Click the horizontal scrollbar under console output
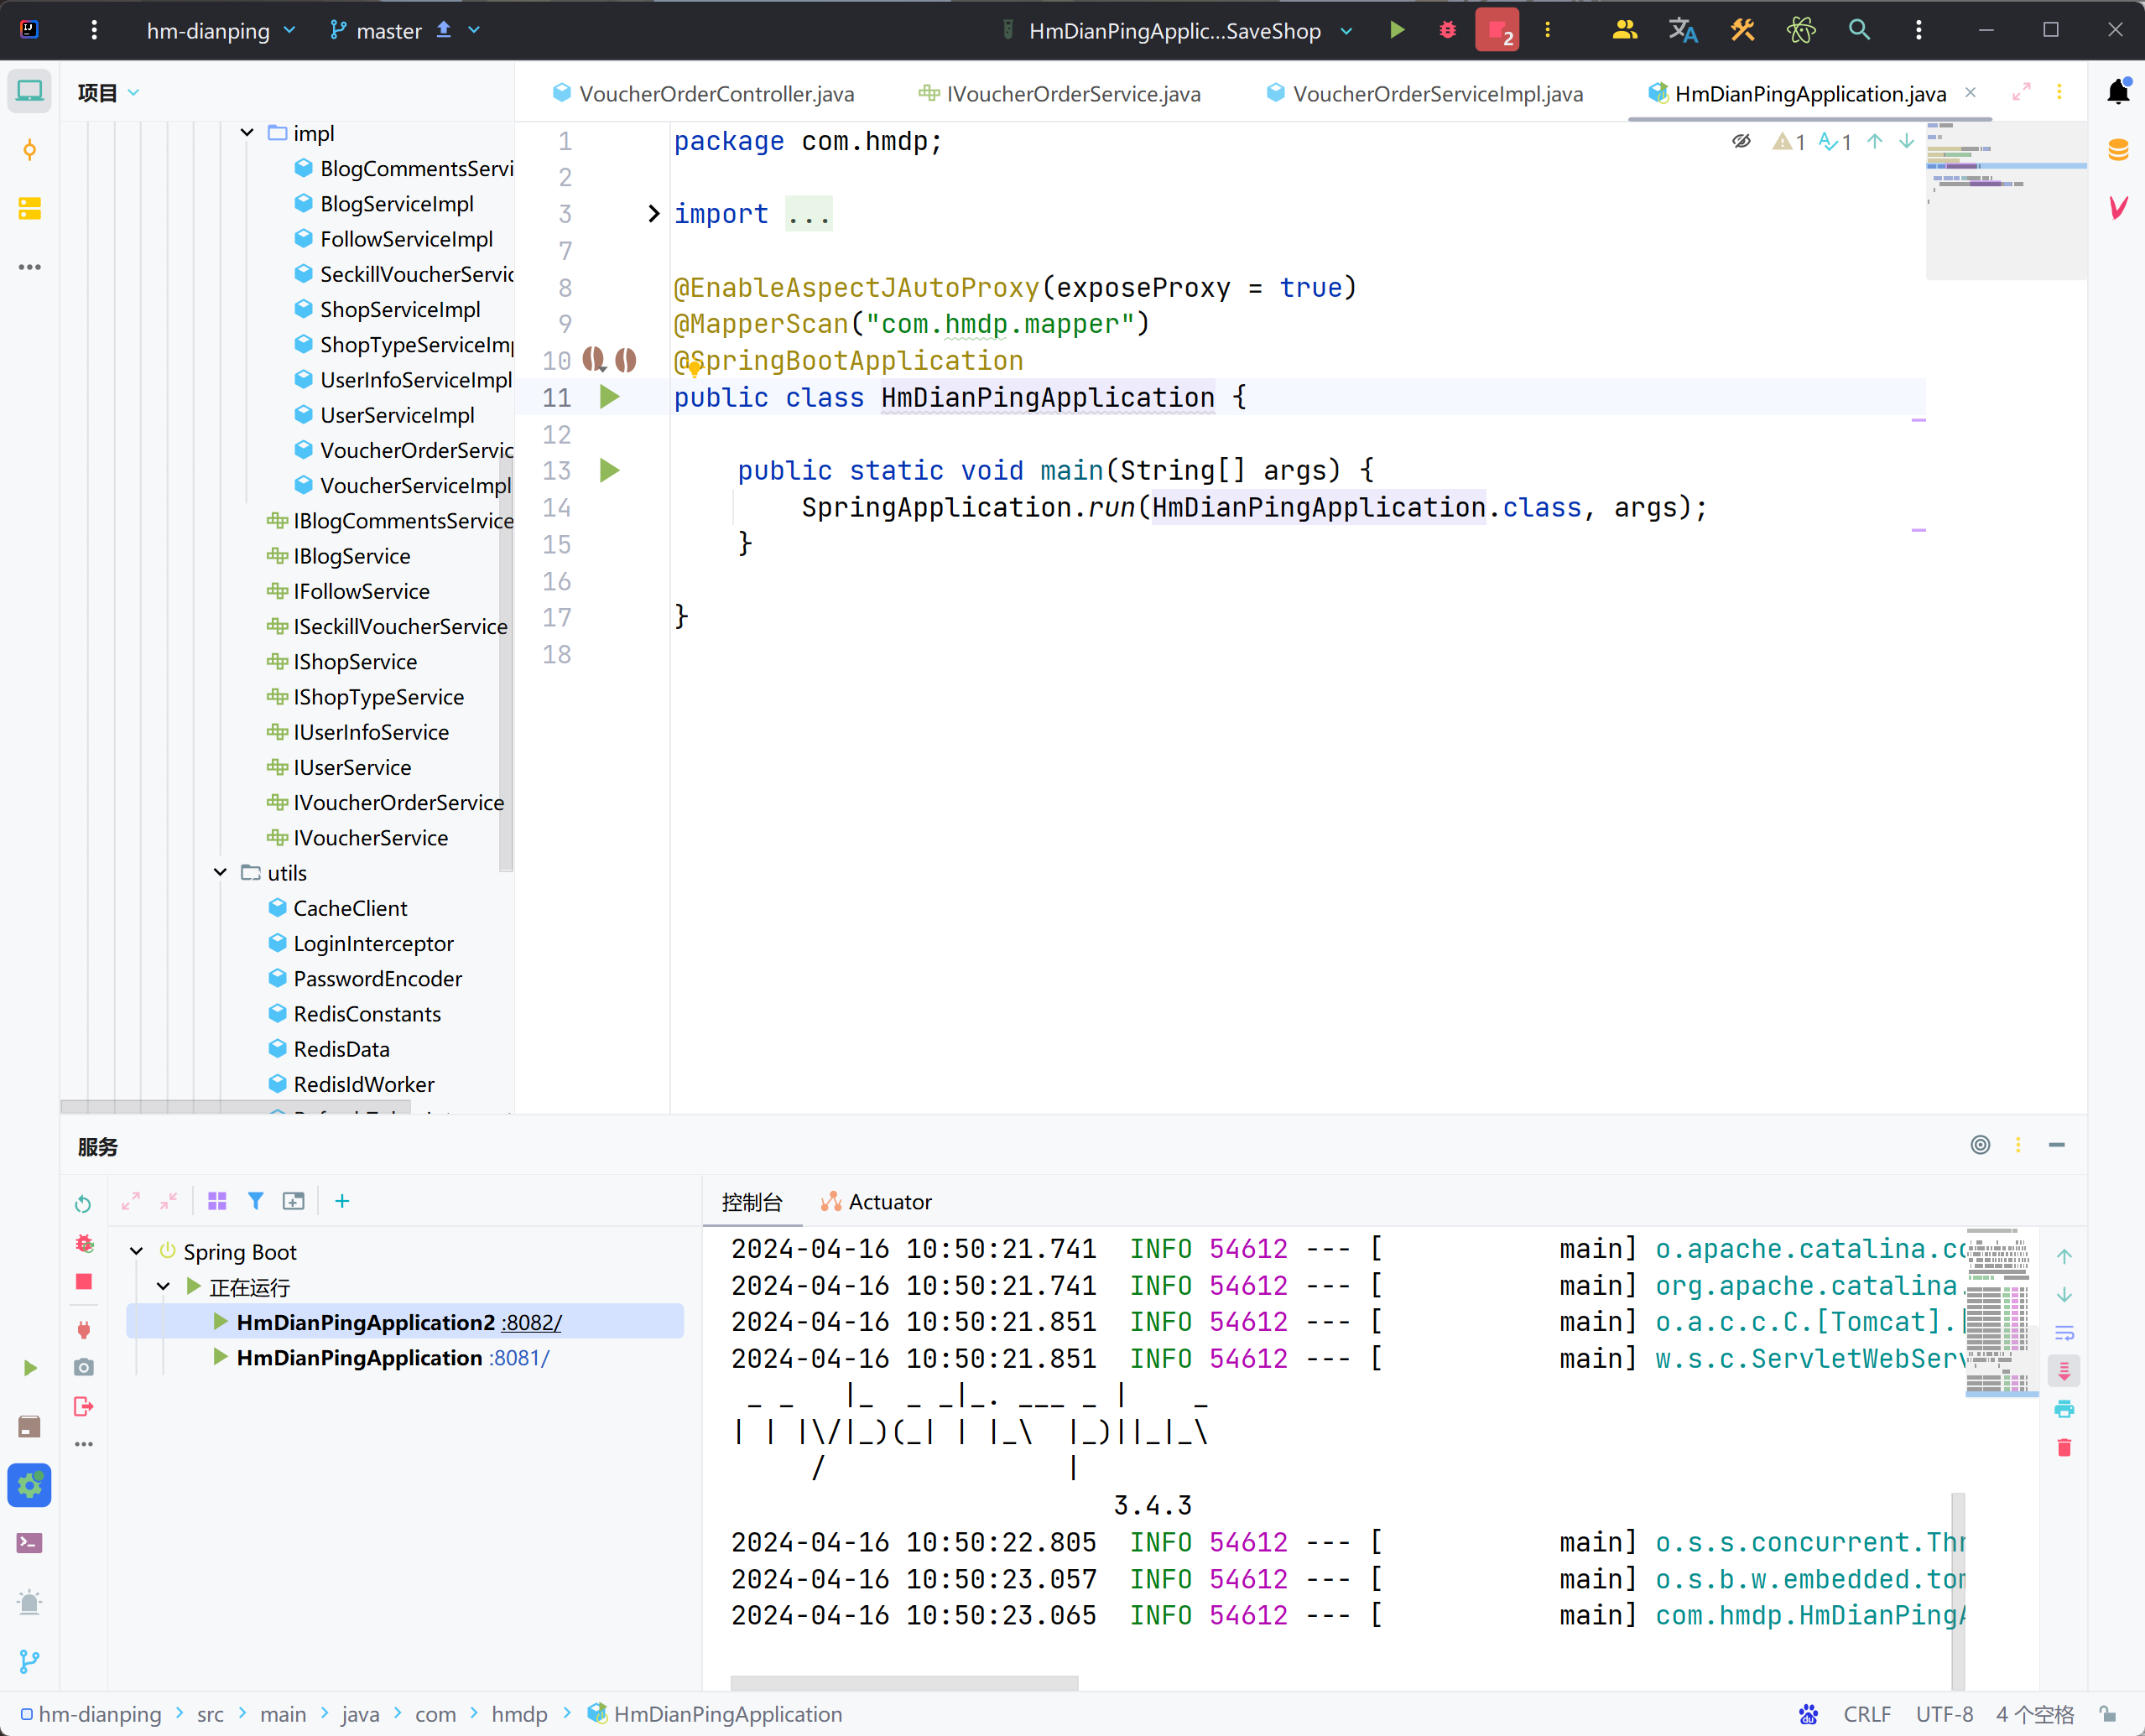Screen dimensions: 2145x1736 [x=904, y=1683]
